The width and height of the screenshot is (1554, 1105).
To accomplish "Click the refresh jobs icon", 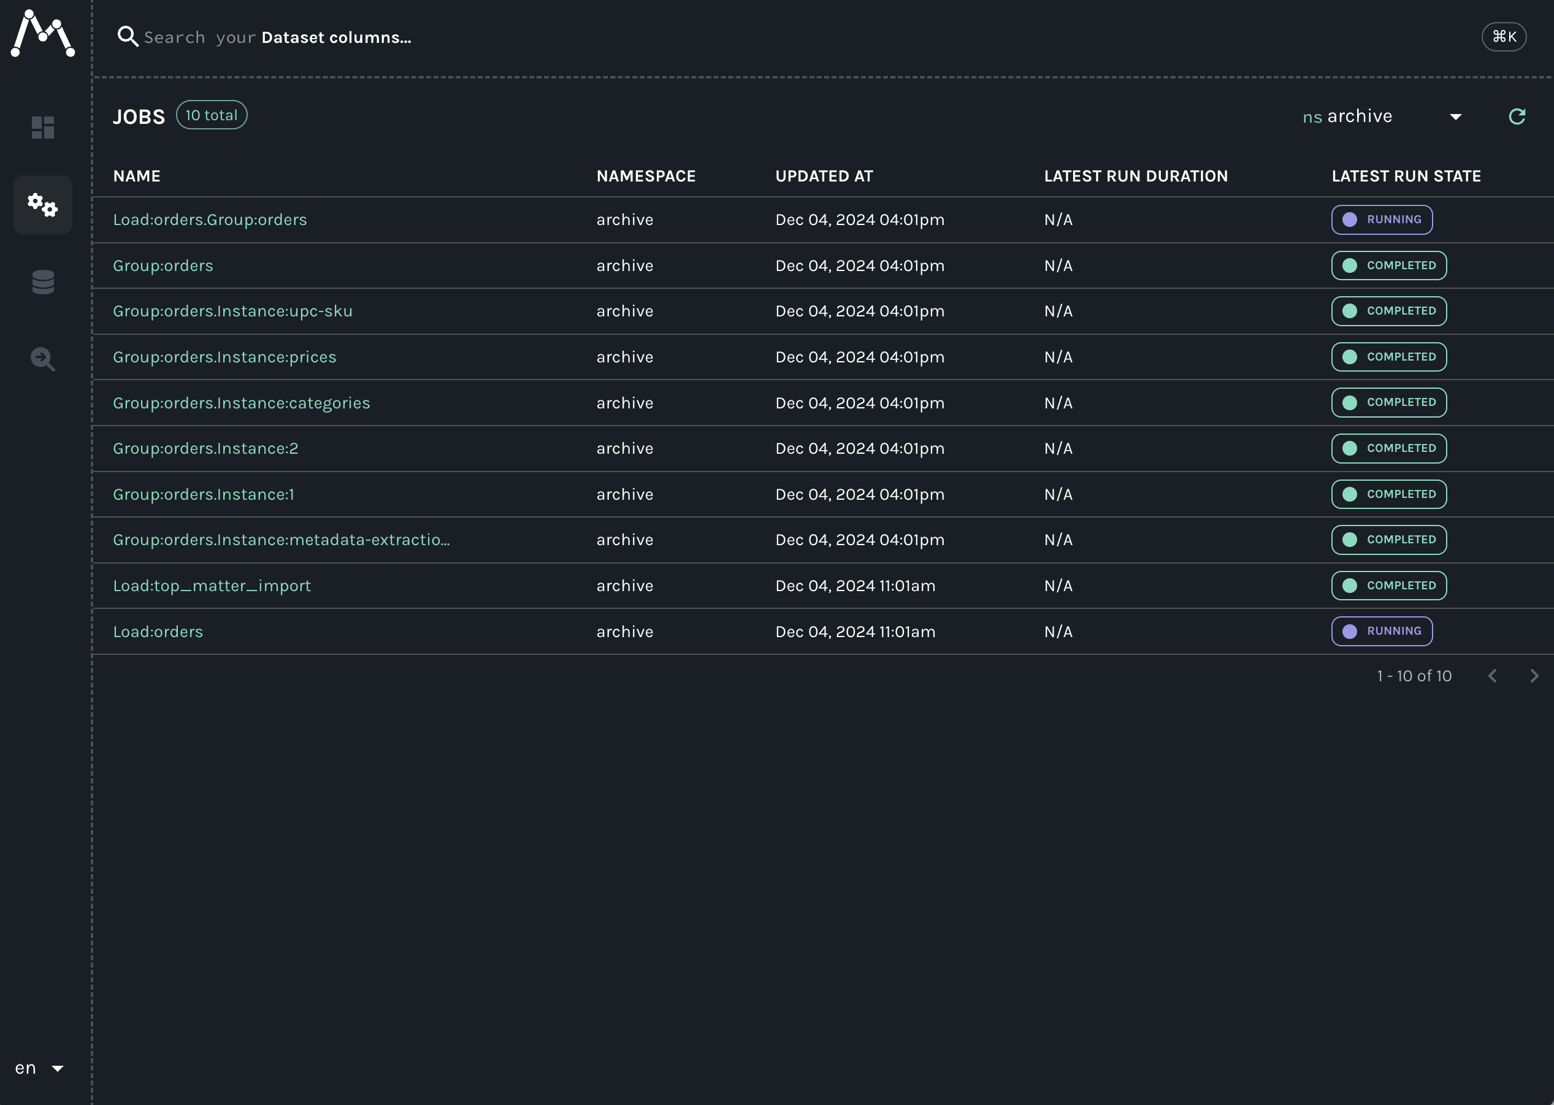I will click(1517, 117).
